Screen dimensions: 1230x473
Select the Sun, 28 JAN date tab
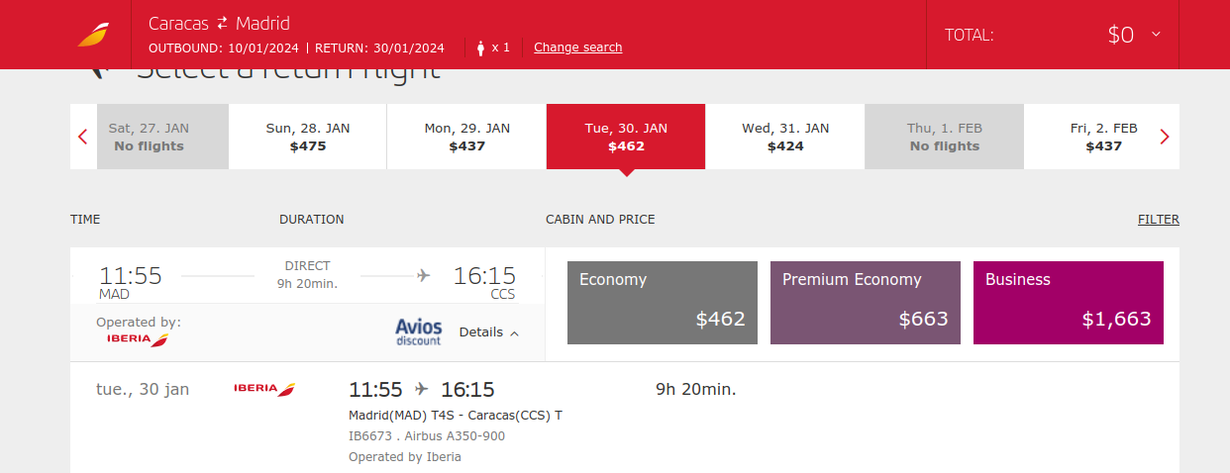coord(308,137)
